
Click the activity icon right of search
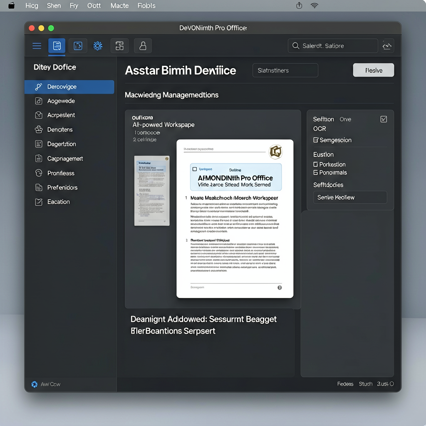pos(387,46)
